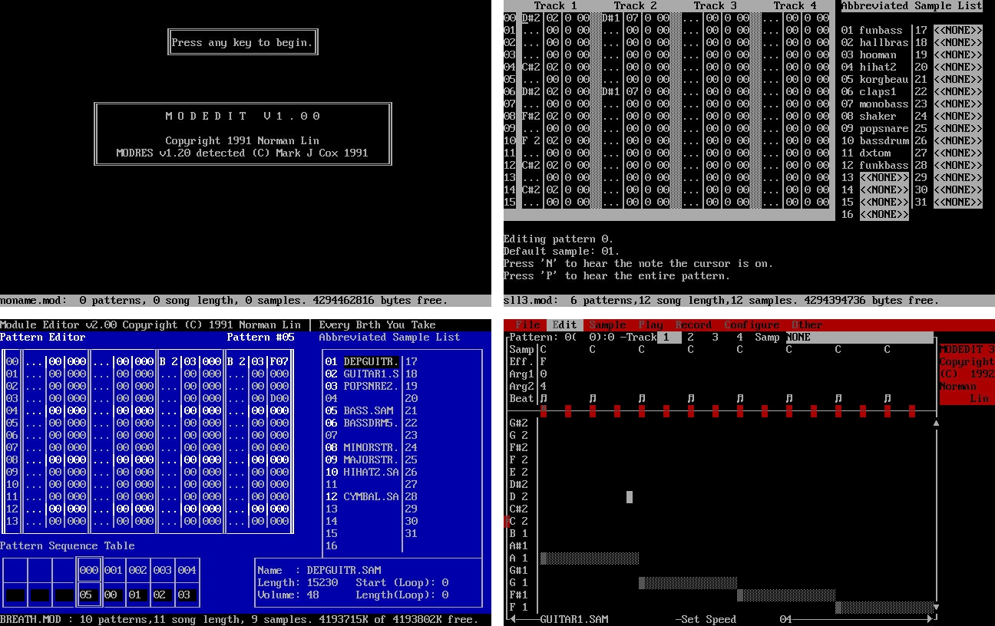Select sample 02 hallbras in the sample list
Screen dimensions: 995x626
click(874, 42)
